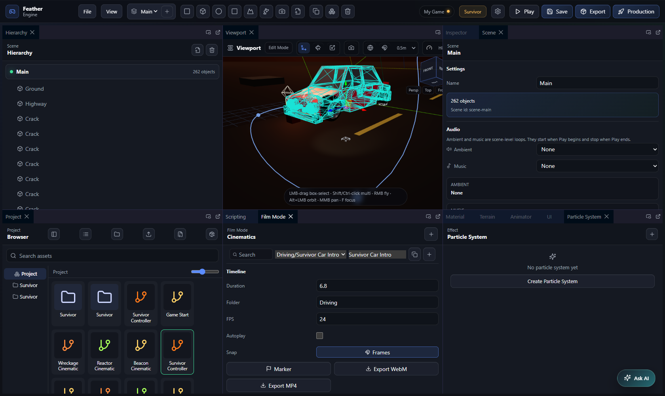Duplicate the cinematic with copy icon
The width and height of the screenshot is (665, 396).
point(414,254)
